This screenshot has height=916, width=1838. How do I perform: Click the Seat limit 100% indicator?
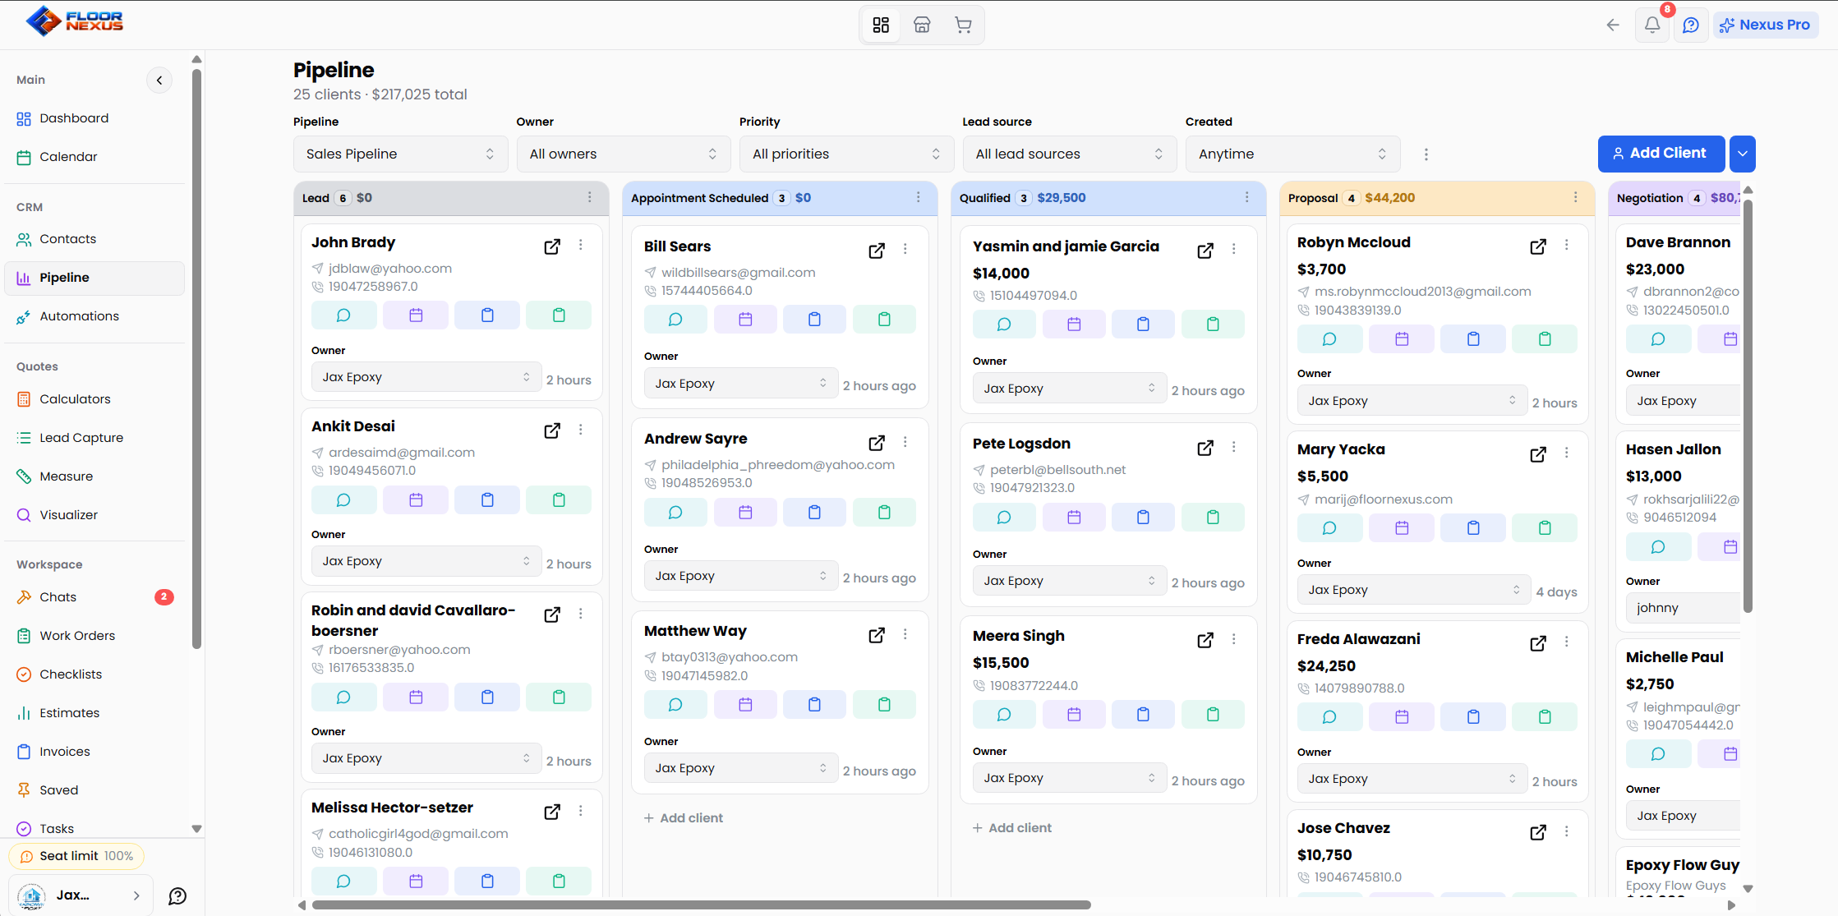click(76, 856)
